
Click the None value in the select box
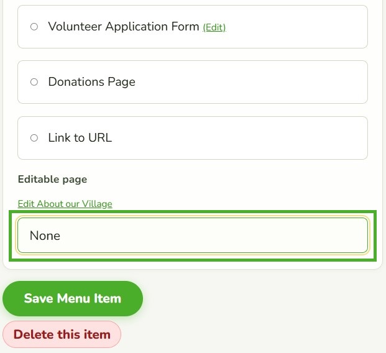point(45,236)
